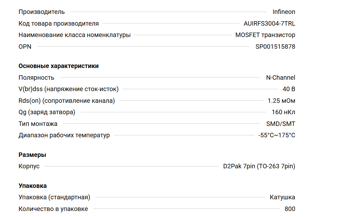This screenshot has width=347, height=217.
Task: Click the N-Channel polarity value
Action: 280,78
